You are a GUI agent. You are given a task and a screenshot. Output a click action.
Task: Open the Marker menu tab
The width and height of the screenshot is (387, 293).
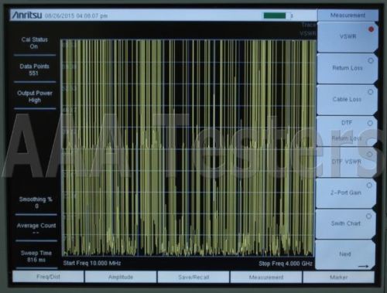(338, 278)
